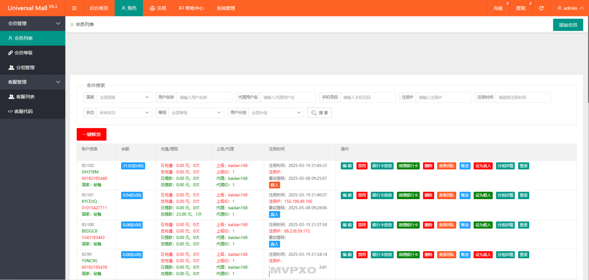Click 设为真人 for member ID:102

(483, 166)
